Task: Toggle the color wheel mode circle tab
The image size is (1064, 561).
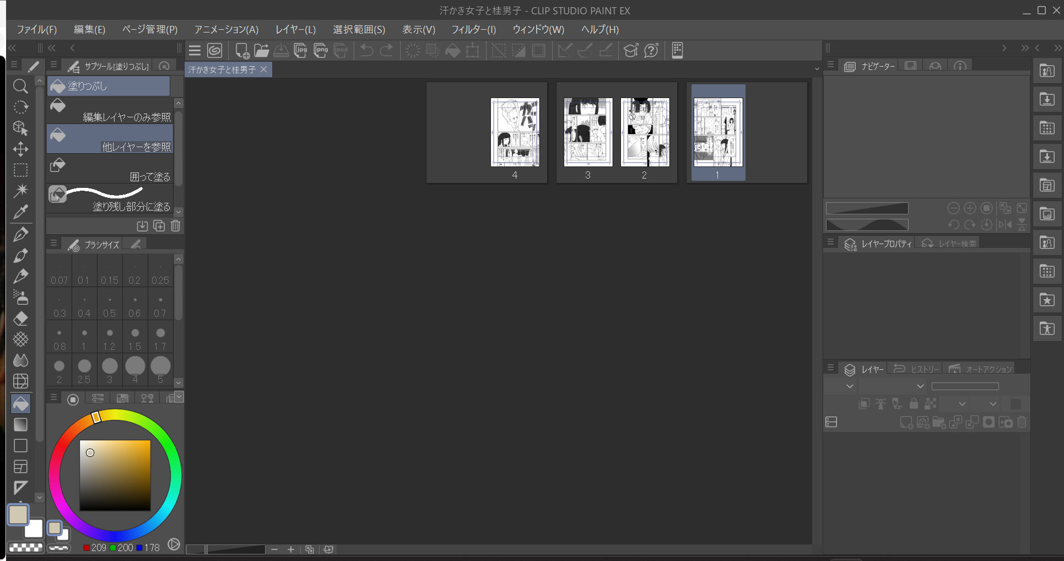Action: pyautogui.click(x=73, y=399)
